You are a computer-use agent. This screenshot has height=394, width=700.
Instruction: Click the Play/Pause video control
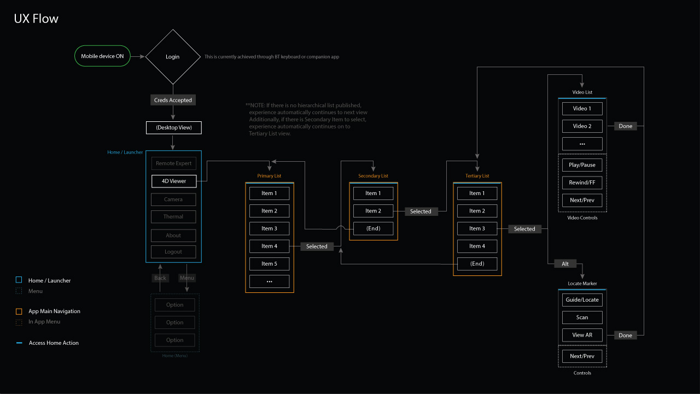[582, 165]
